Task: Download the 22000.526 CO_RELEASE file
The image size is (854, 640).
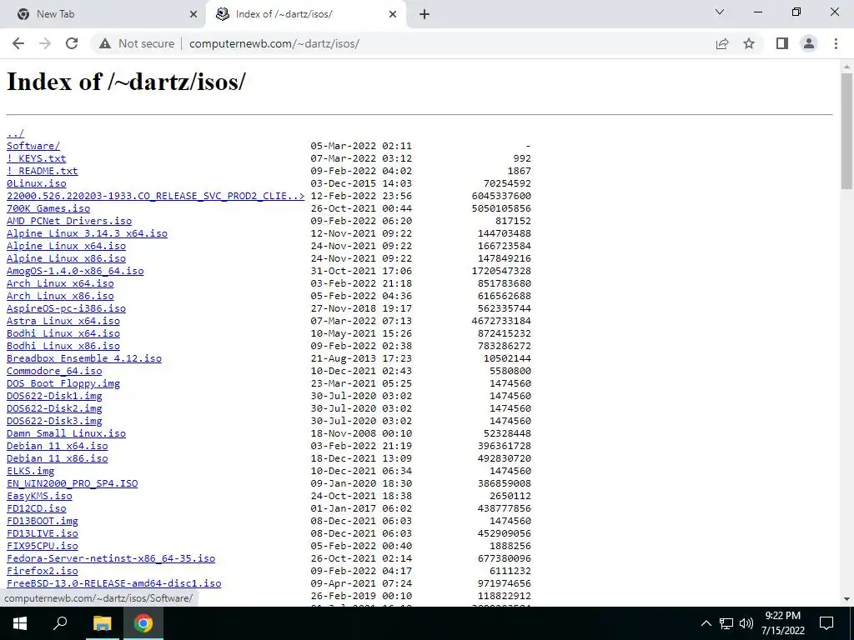Action: 156,196
